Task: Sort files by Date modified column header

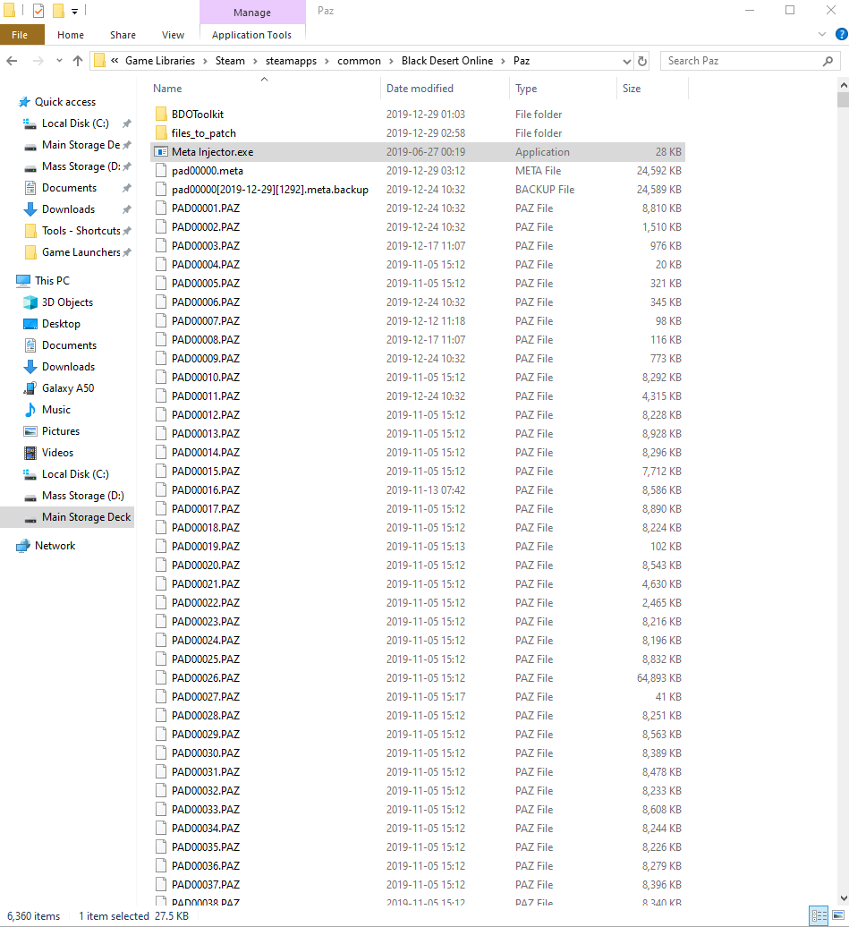Action: point(420,89)
